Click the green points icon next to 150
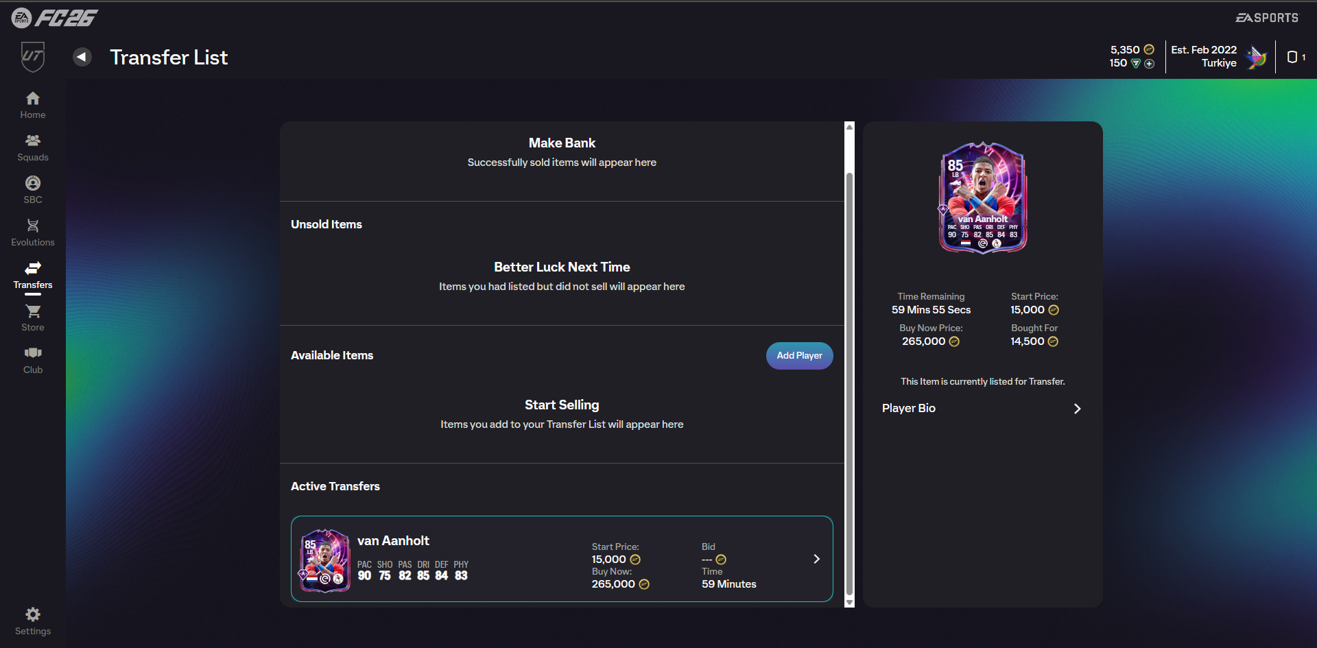The height and width of the screenshot is (648, 1317). [x=1136, y=64]
